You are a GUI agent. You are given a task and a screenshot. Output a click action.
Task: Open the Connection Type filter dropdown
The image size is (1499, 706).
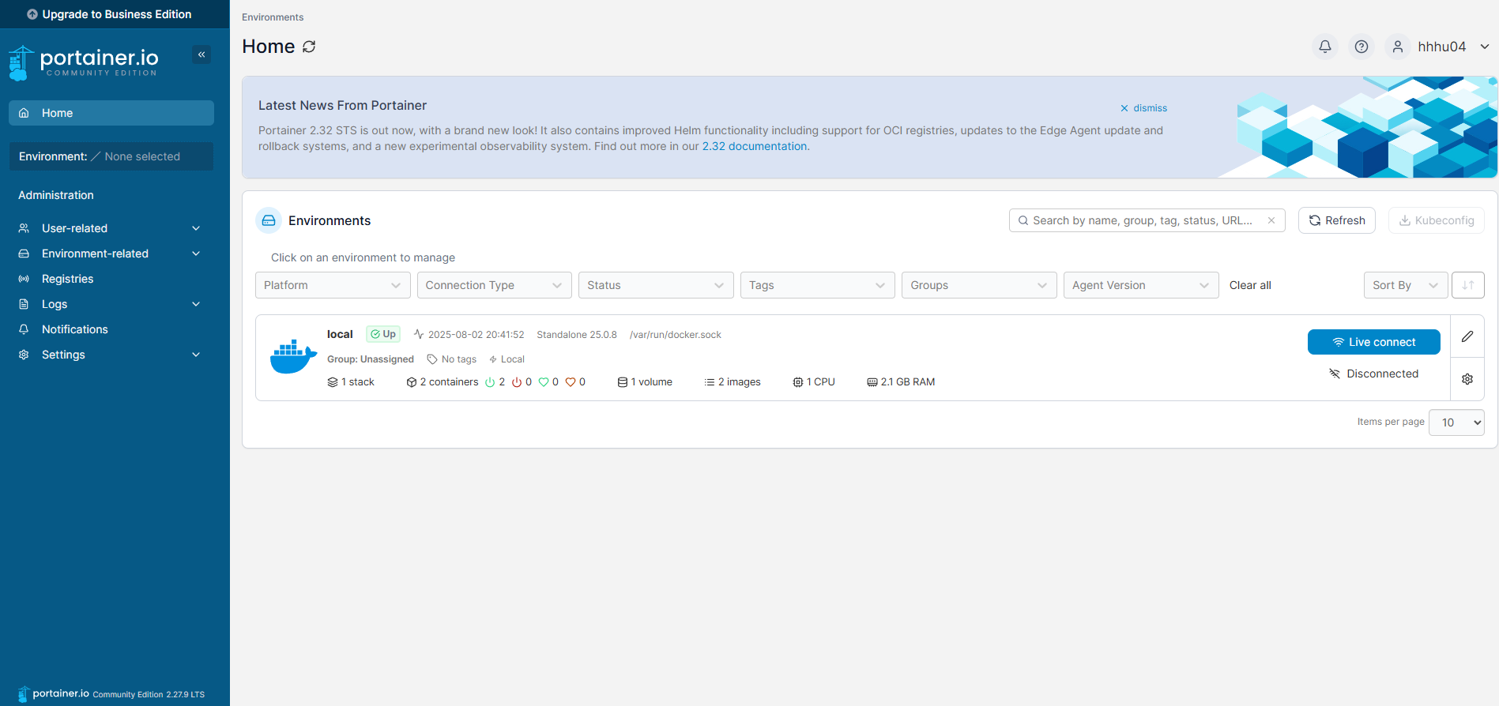(495, 285)
